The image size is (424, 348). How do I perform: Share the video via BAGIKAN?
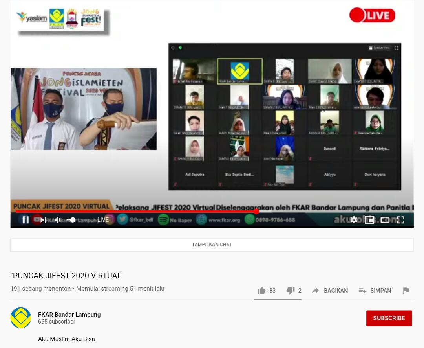(x=330, y=291)
